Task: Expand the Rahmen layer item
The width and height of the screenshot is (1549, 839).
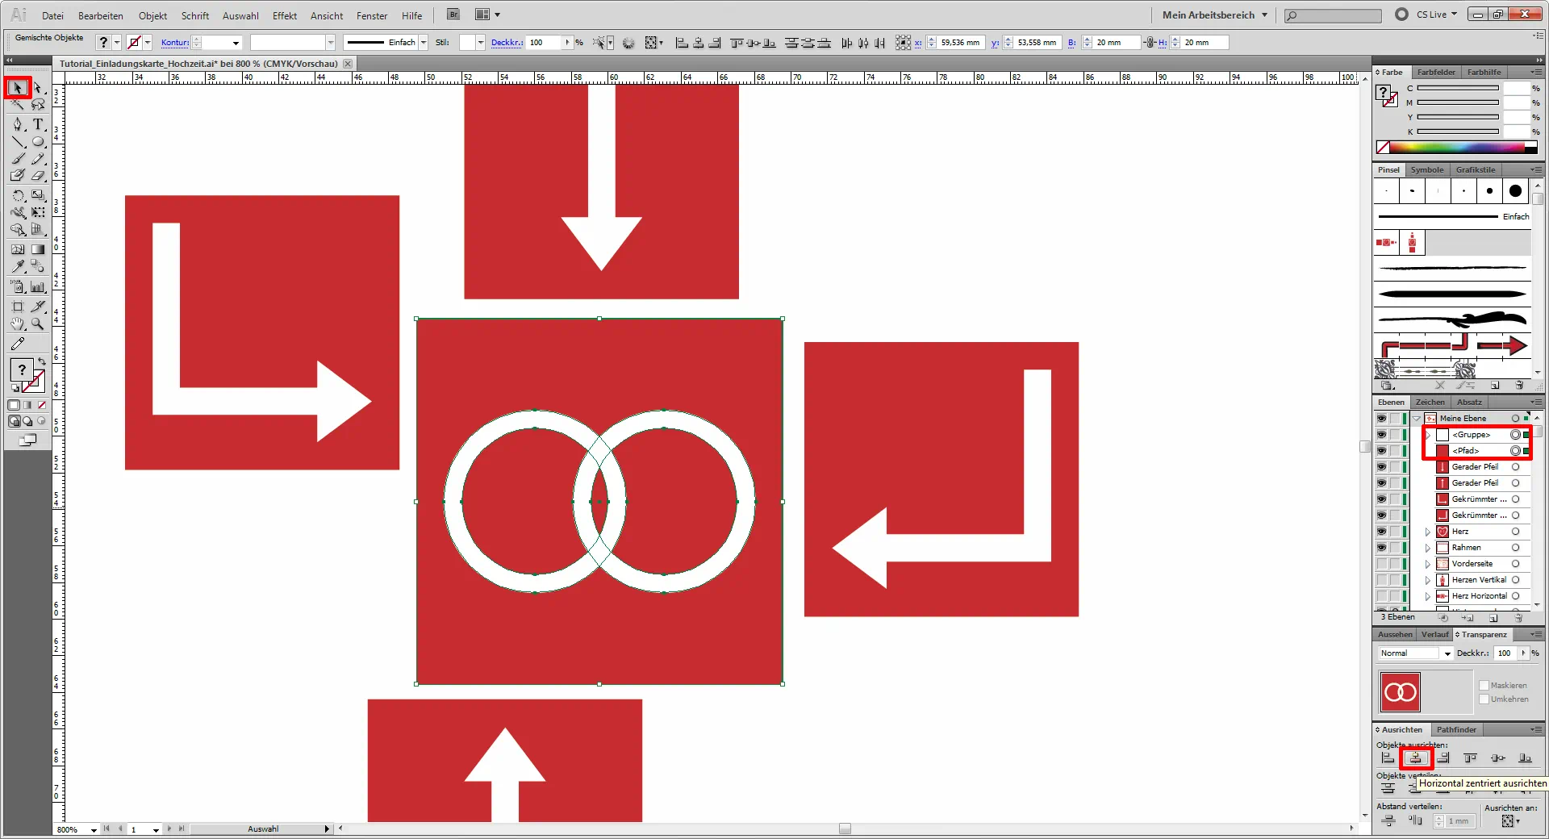Action: 1427,548
